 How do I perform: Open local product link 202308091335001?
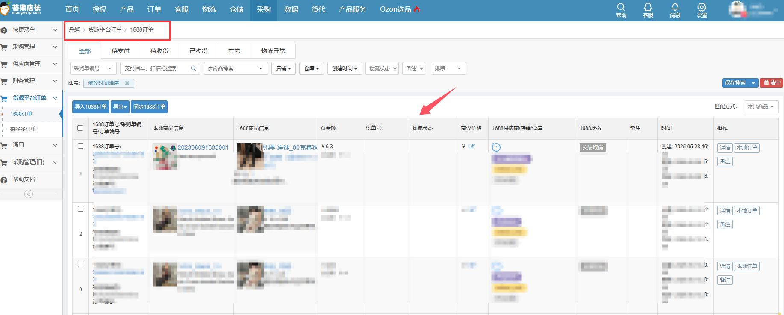[203, 147]
